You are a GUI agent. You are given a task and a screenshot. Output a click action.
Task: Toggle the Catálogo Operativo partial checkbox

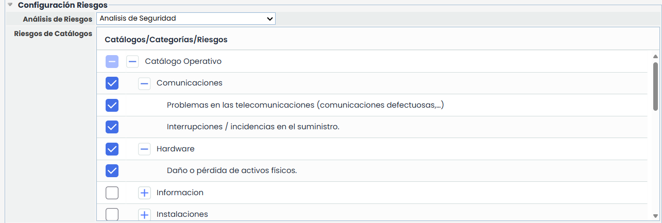(x=112, y=62)
